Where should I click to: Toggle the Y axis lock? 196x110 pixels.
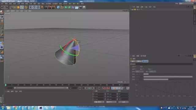(x=34, y=7)
